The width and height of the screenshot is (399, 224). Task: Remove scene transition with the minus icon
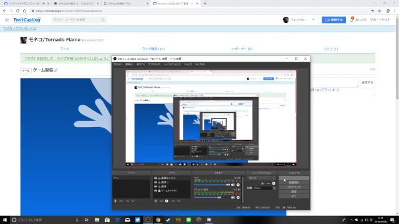tap(268, 183)
